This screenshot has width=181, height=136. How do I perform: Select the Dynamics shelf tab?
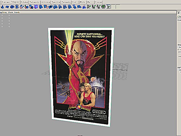[56, 2]
